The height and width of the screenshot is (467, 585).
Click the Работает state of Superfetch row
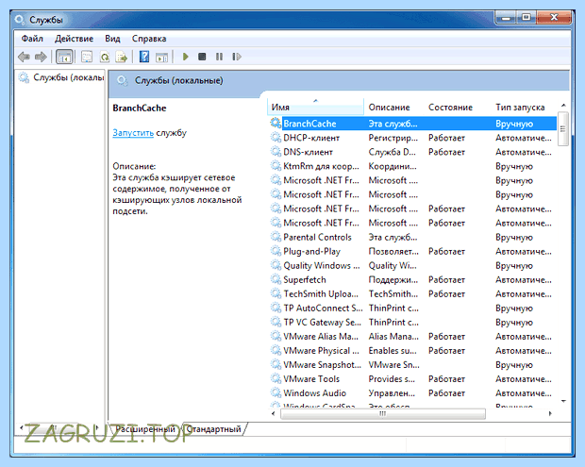click(x=446, y=280)
